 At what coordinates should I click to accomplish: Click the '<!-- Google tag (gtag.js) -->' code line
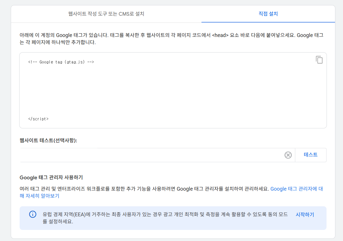61,62
